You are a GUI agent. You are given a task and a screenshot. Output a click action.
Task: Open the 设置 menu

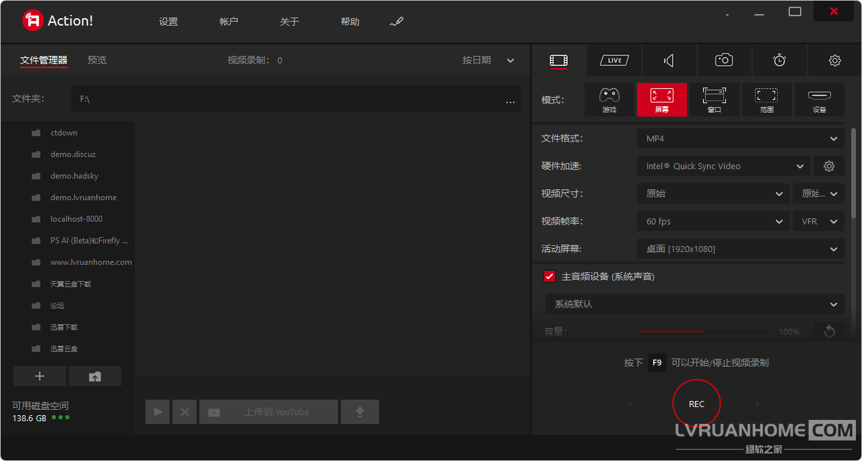click(x=168, y=22)
